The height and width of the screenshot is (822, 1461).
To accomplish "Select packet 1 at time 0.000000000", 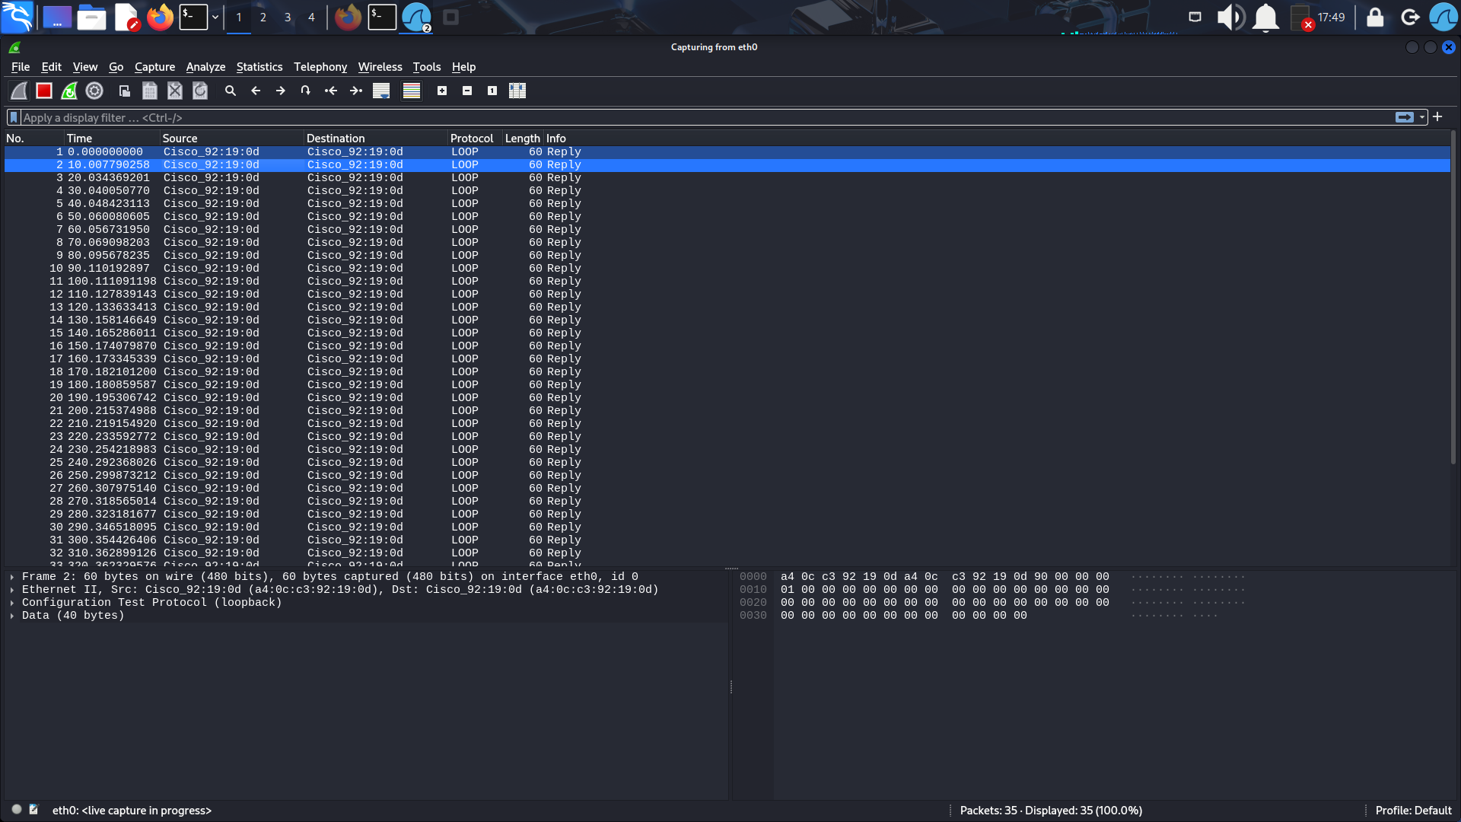I will pos(727,152).
